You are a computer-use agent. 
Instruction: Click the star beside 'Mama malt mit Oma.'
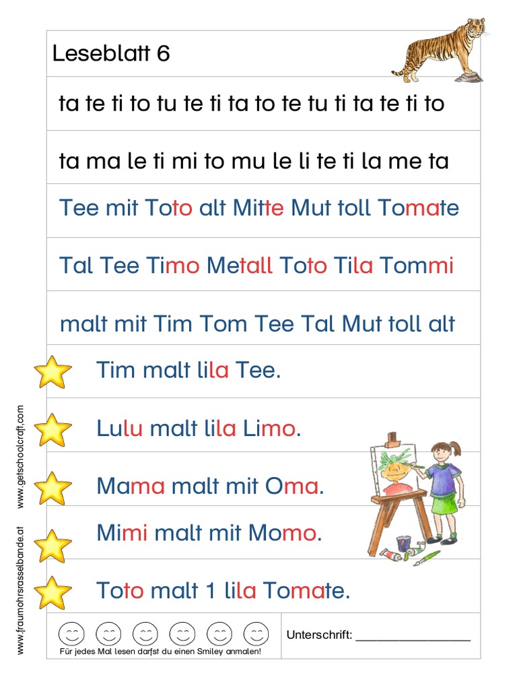[x=53, y=488]
